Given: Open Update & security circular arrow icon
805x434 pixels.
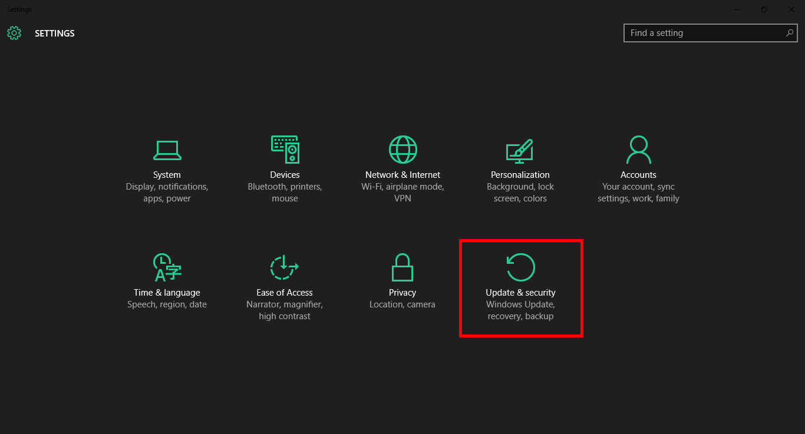Looking at the screenshot, I should 520,267.
